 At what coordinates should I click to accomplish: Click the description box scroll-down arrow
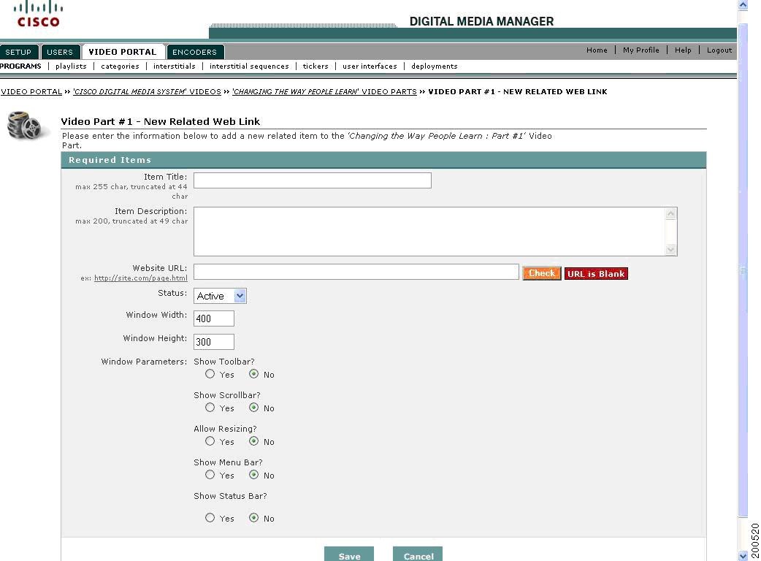point(672,251)
